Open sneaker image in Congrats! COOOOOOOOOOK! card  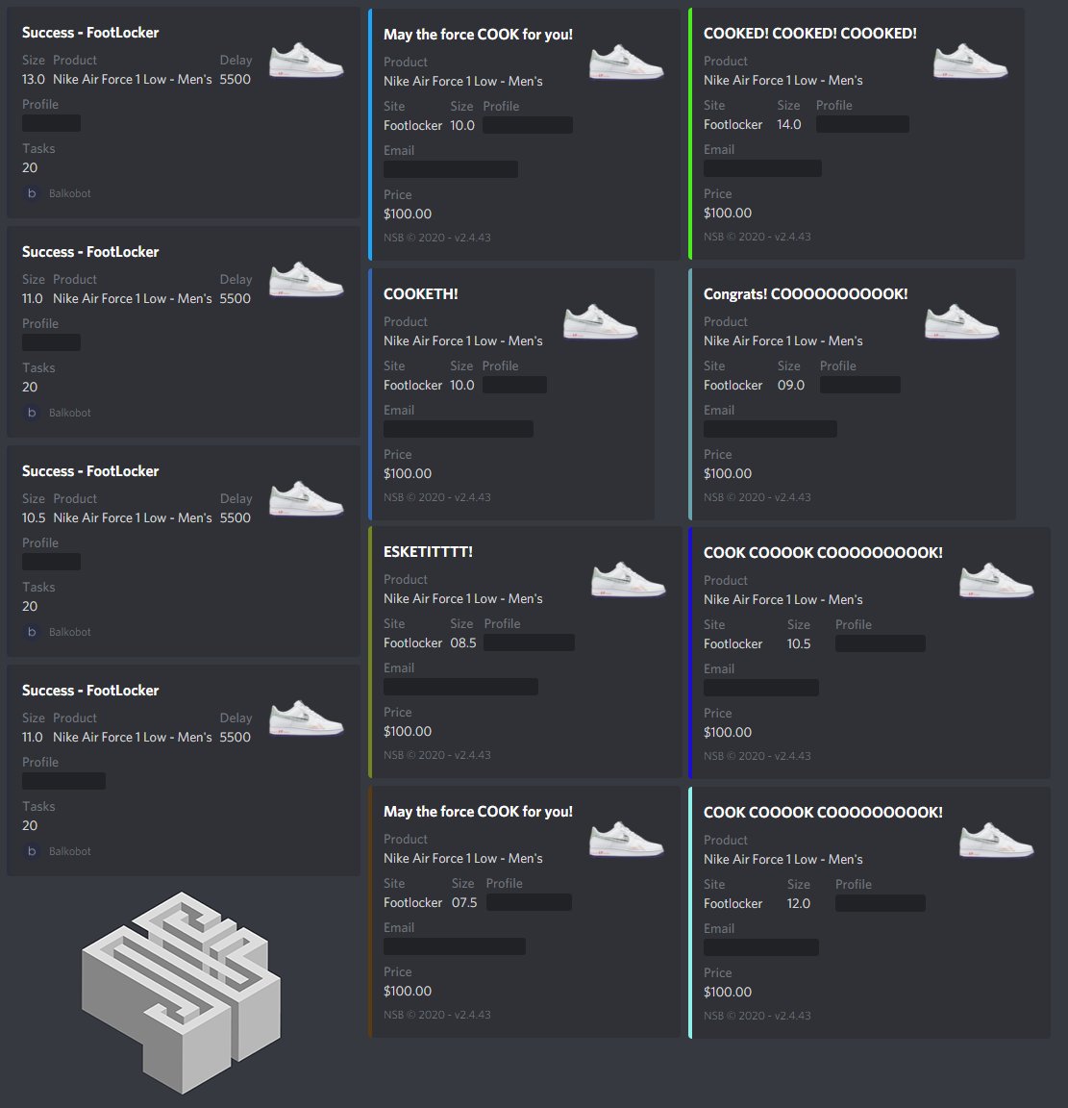point(961,322)
